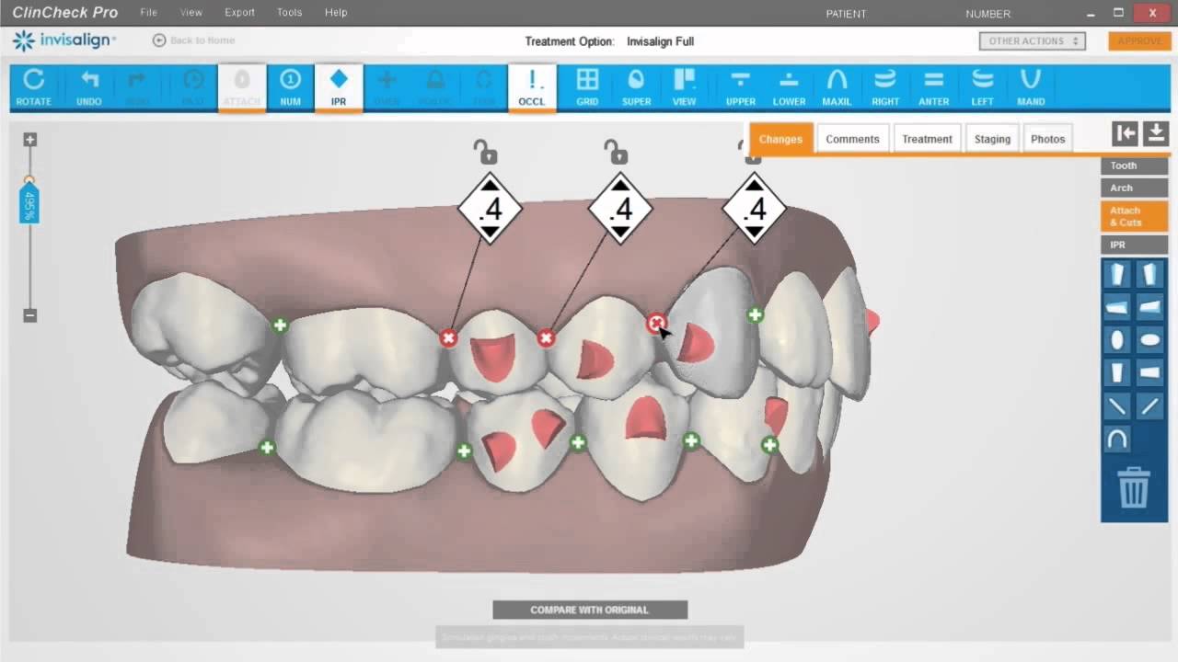Go Back to Home link
This screenshot has height=662, width=1178.
click(194, 40)
